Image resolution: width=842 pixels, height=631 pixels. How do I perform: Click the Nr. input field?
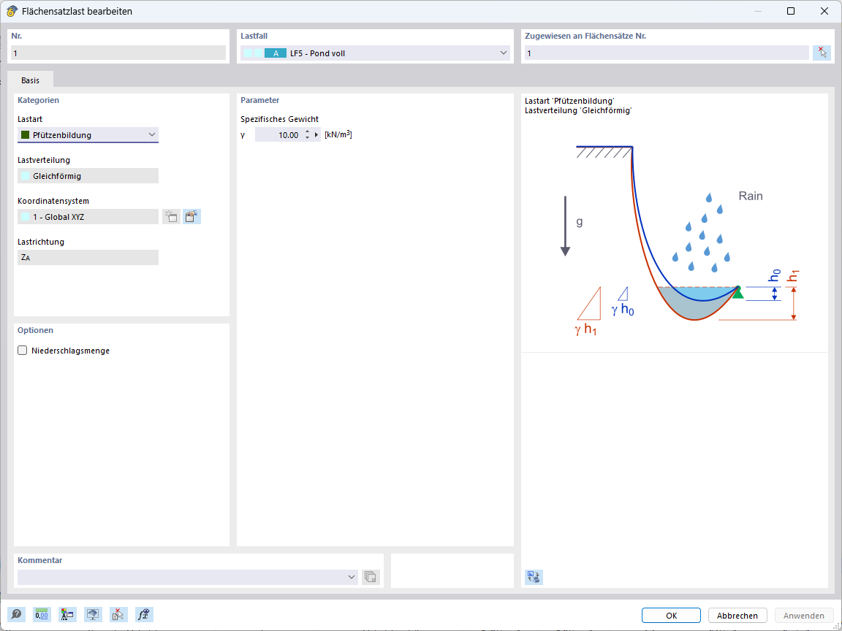click(118, 53)
